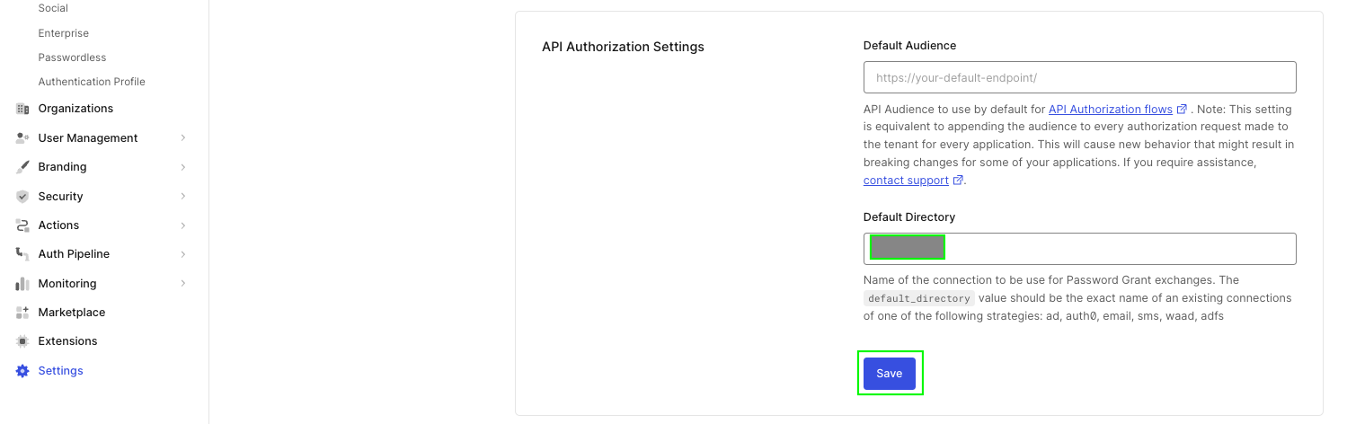This screenshot has height=424, width=1347.
Task: Click the API Authorization Settings heading
Action: (x=623, y=47)
